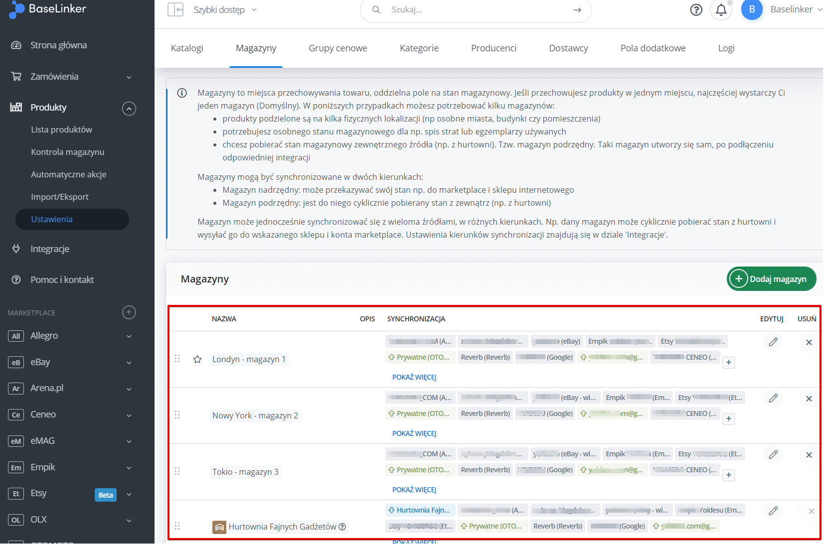This screenshot has height=544, width=824.
Task: Click the BaseLinker logo
Action: click(47, 9)
